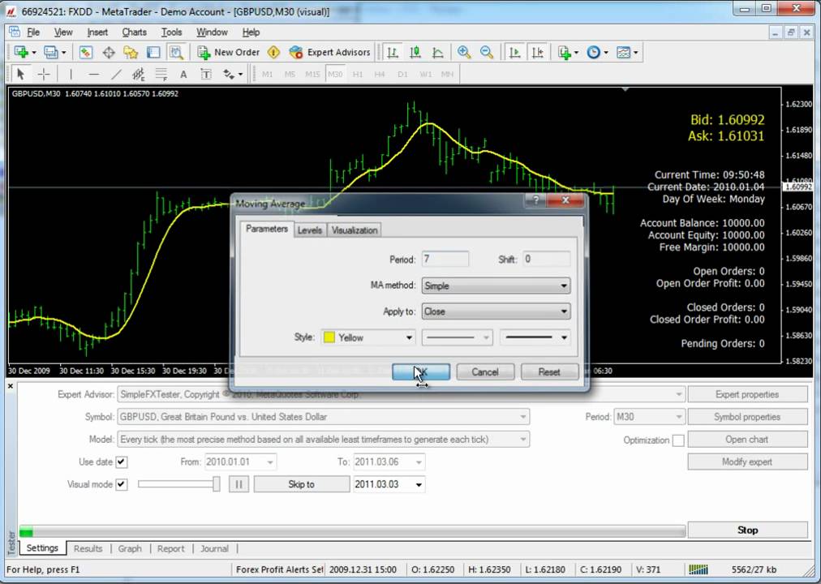The image size is (821, 584).
Task: Toggle the Strategy Tester magnifier icon
Action: click(x=176, y=53)
